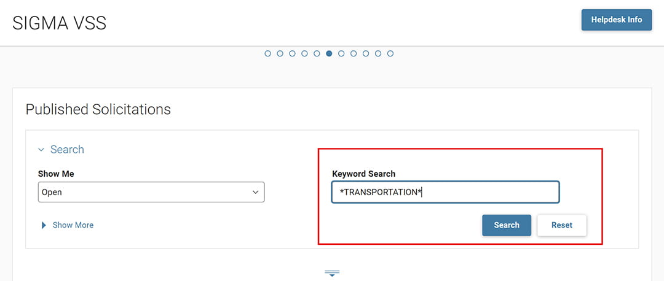Image resolution: width=664 pixels, height=281 pixels.
Task: Select the eighth carousel dot
Action: 354,53
